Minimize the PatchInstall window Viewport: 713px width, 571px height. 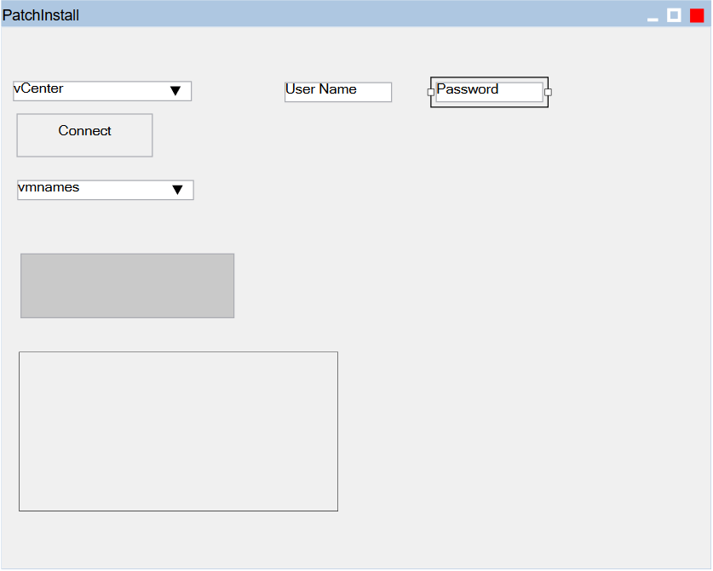point(653,19)
